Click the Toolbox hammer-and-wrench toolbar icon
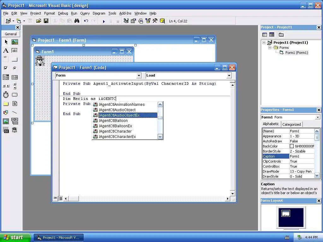 tap(155, 21)
